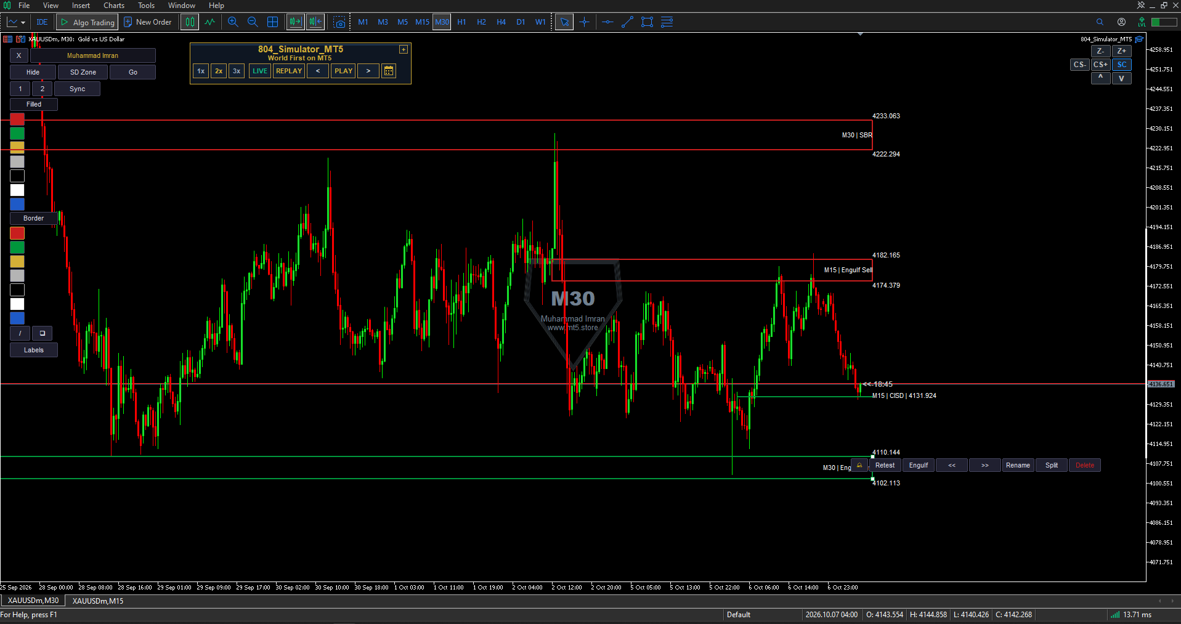Open the search icon in toolbar

[x=1100, y=22]
